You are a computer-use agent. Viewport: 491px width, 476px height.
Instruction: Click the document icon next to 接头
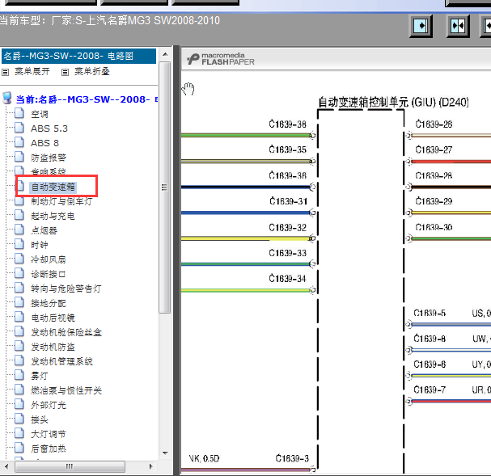click(19, 419)
